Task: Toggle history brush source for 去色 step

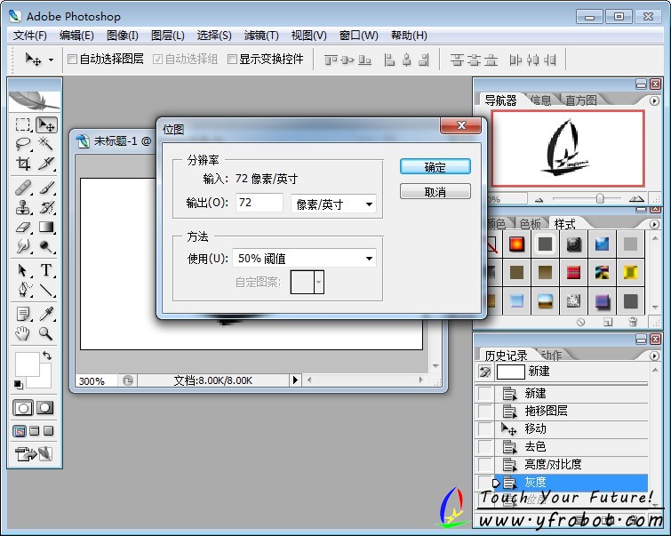Action: pos(485,446)
